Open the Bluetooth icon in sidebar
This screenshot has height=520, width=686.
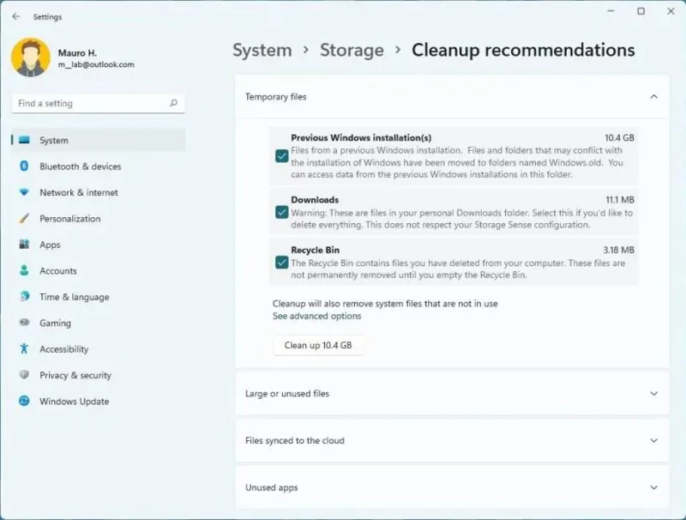[25, 166]
